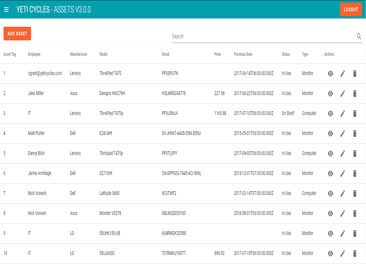Select serial 0V-JH967-4445-55M-D59U
This screenshot has width=366, height=264.
(x=181, y=133)
